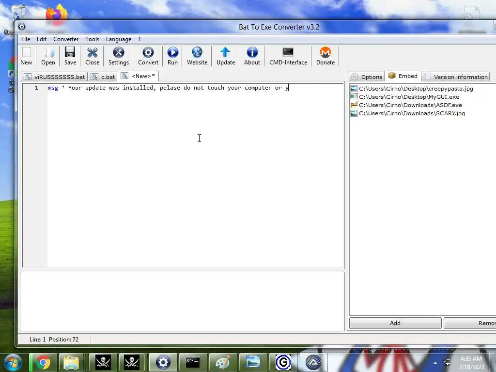Open the File menu
The width and height of the screenshot is (496, 372).
[26, 39]
